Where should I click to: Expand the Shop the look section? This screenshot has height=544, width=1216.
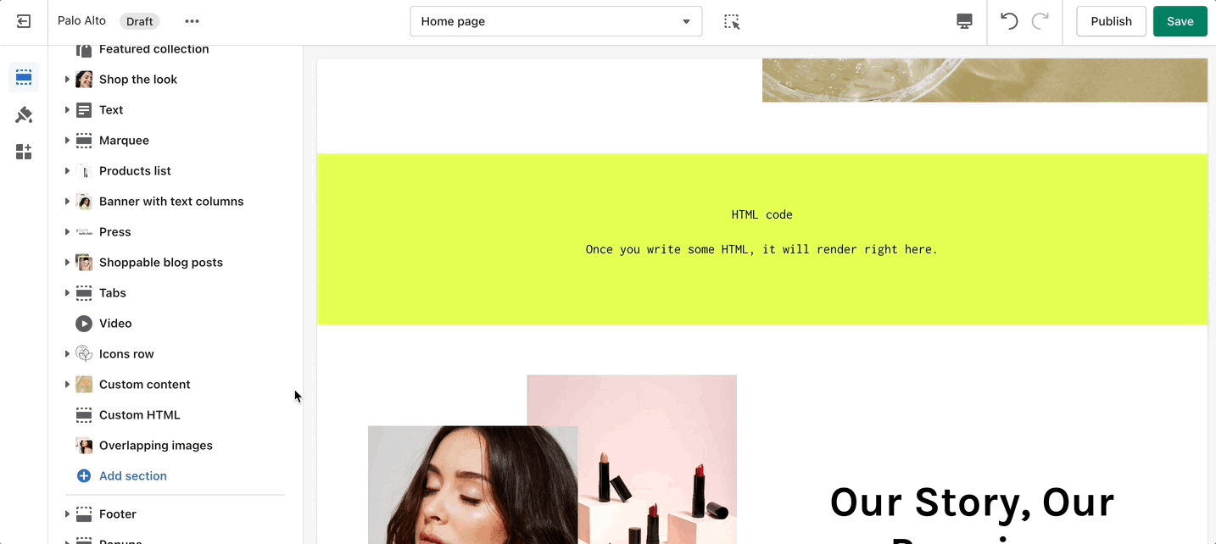67,80
